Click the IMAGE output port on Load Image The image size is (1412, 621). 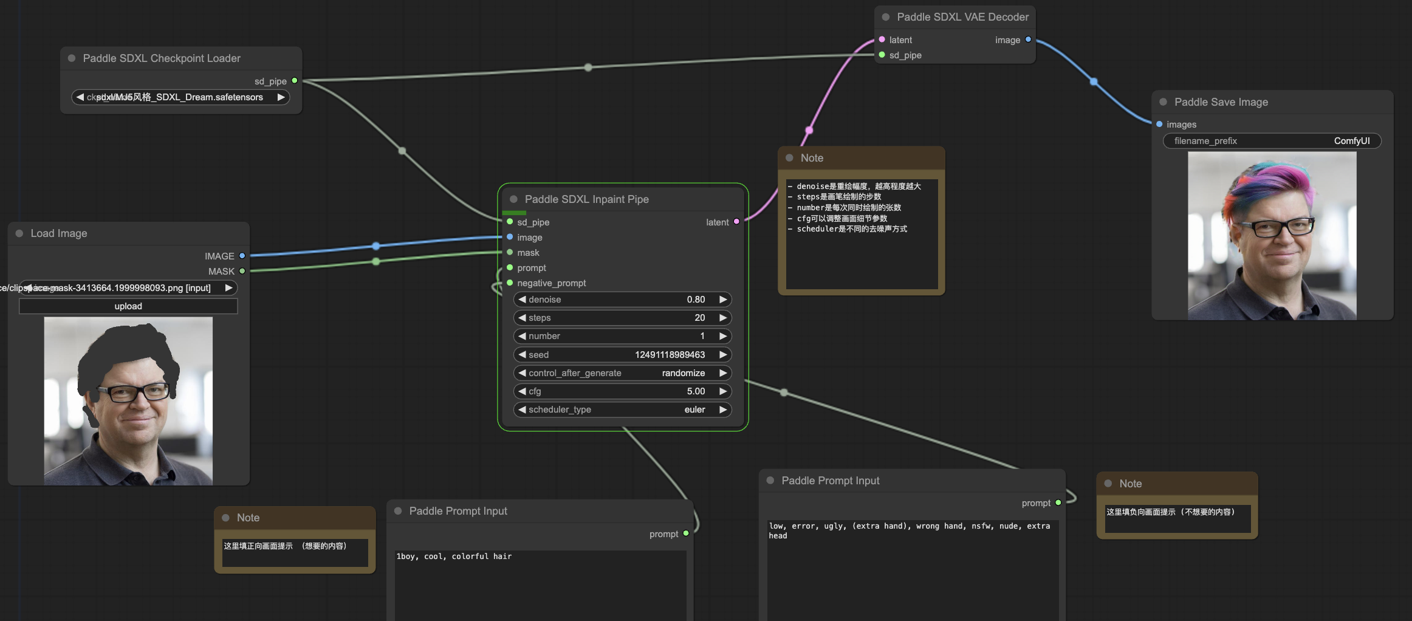coord(242,256)
